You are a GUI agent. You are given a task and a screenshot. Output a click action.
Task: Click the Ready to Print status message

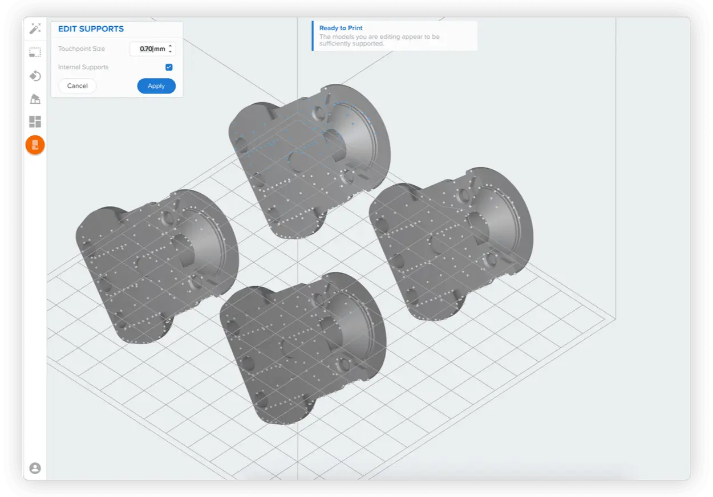pyautogui.click(x=394, y=36)
